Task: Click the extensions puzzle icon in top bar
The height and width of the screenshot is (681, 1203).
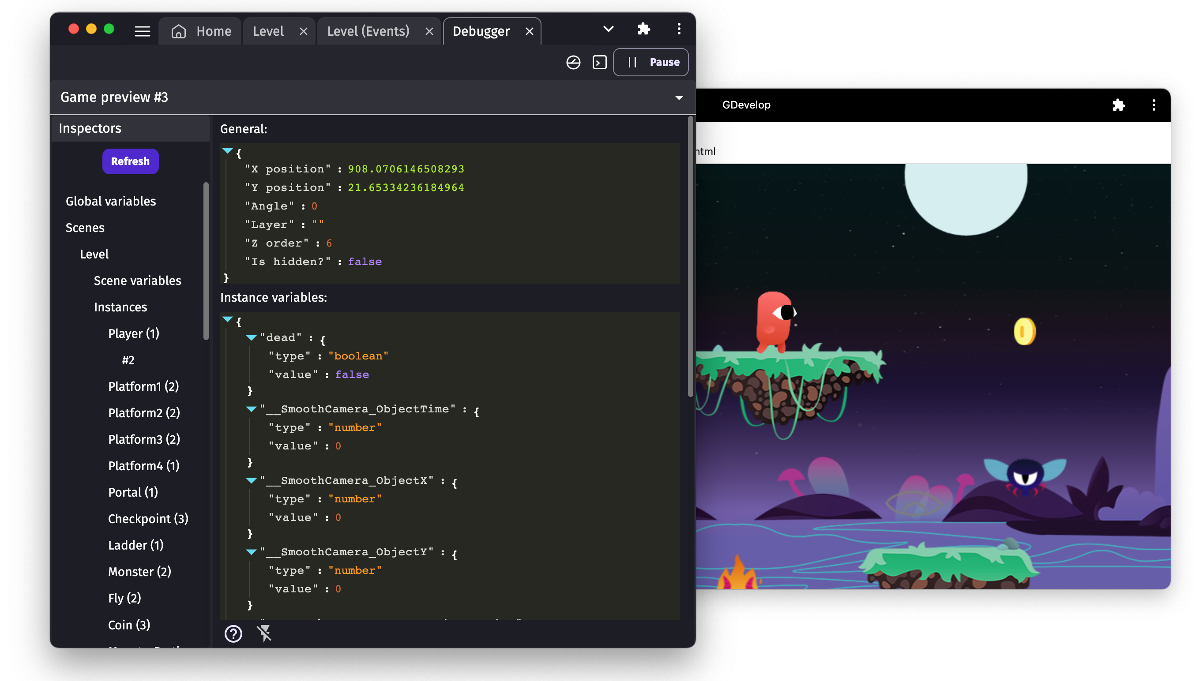Action: tap(643, 30)
